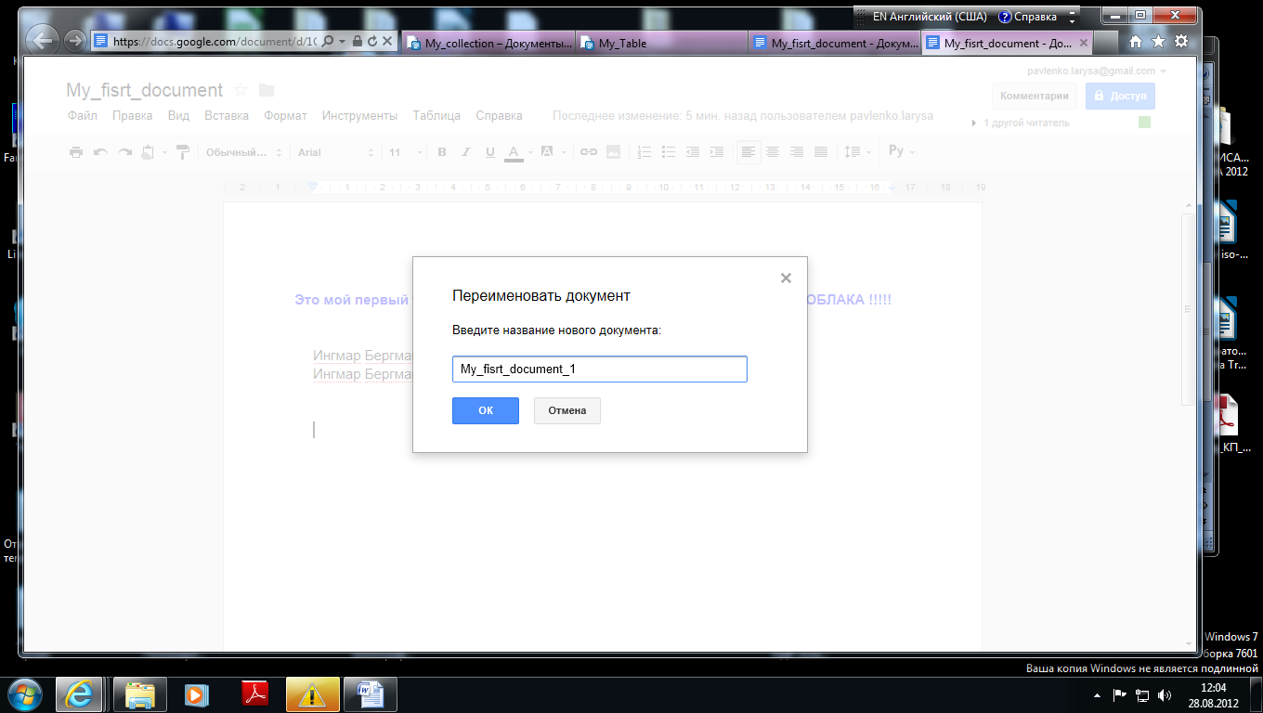Click the Print icon in the toolbar
1263x713 pixels.
coord(76,152)
